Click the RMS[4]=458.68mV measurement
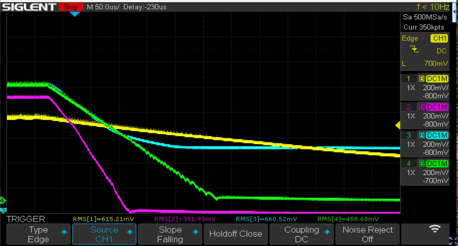 pyautogui.click(x=348, y=219)
